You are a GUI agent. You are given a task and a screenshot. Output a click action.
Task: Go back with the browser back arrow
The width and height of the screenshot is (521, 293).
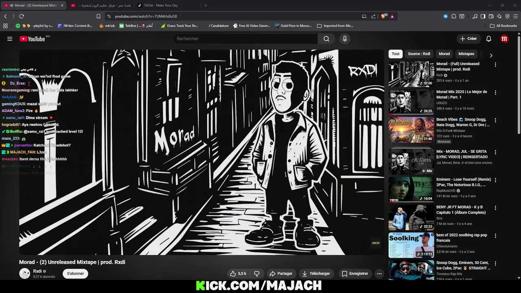pos(5,16)
